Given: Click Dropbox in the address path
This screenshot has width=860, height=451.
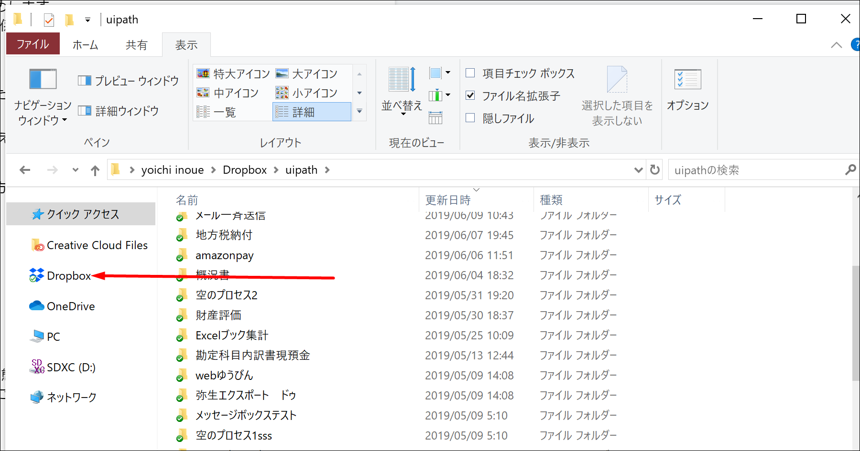Looking at the screenshot, I should pos(245,170).
